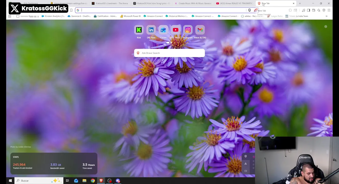Open Outlook Mail from taskbar
Image resolution: width=339 pixels, height=184 pixels.
(x=76, y=181)
